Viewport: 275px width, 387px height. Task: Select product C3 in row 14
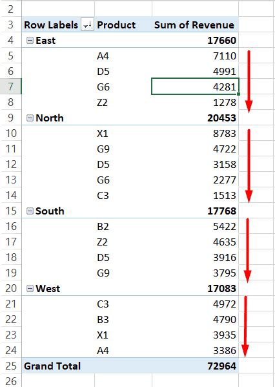click(123, 195)
